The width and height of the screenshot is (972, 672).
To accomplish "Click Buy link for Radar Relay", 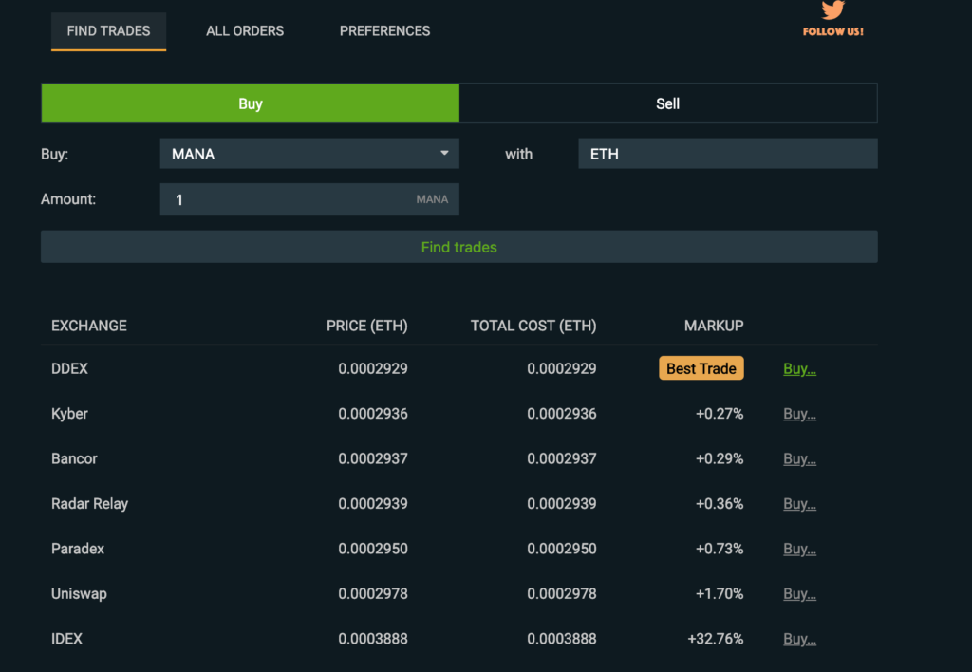I will click(799, 504).
